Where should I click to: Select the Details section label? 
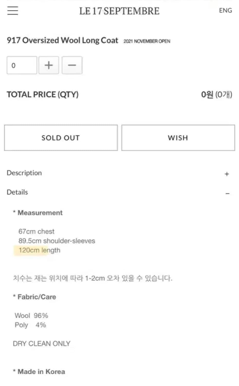point(17,192)
